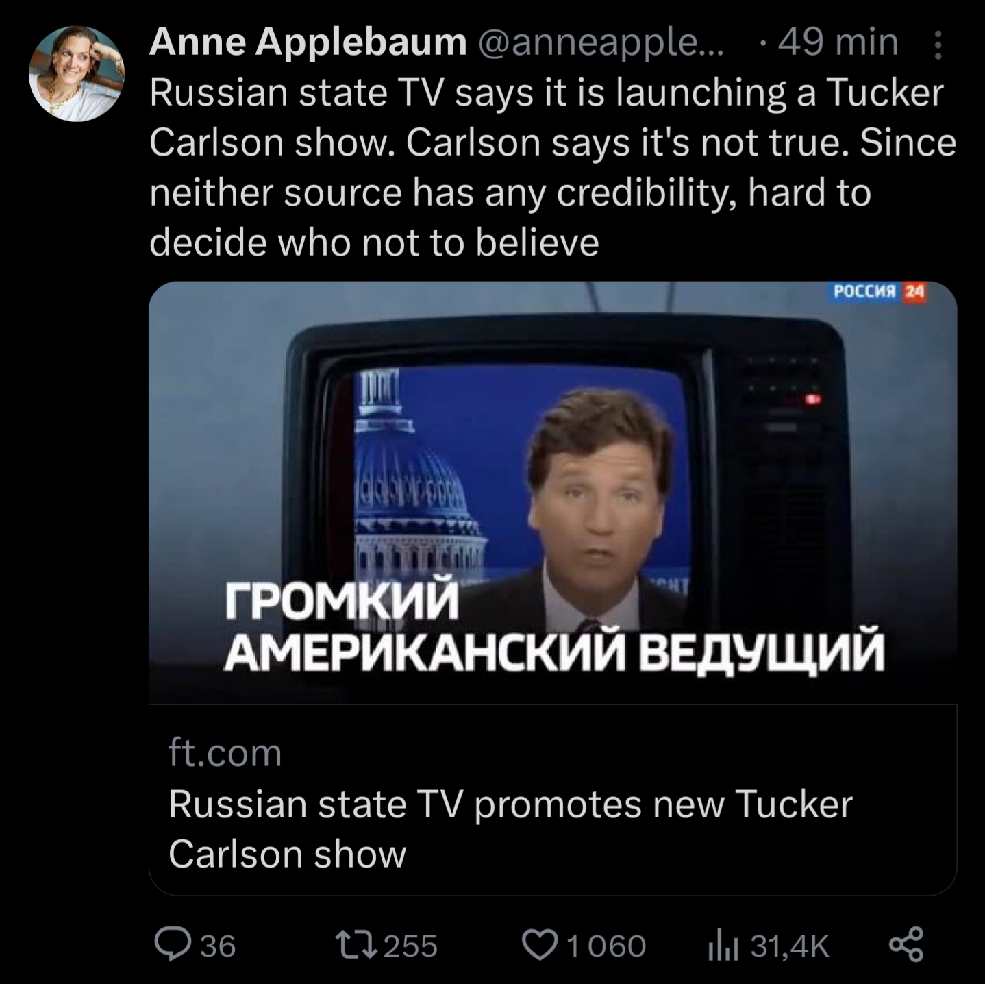This screenshot has height=984, width=985.
Task: Open "Russian state TV promotes new Tucker Carlson show" headline
Action: 510,828
